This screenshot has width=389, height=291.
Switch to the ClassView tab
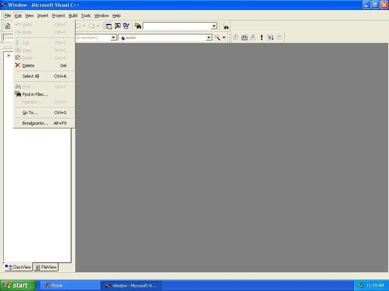coord(18,267)
